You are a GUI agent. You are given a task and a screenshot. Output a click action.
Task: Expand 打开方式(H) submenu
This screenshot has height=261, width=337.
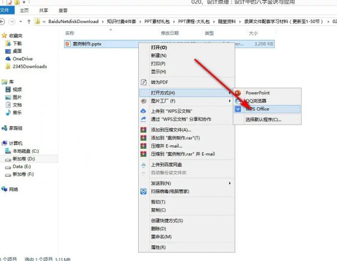coord(186,93)
